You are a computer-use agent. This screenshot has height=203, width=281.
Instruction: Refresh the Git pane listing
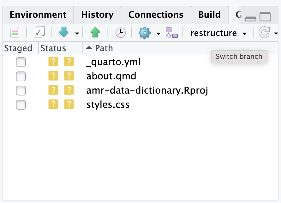coord(264,32)
